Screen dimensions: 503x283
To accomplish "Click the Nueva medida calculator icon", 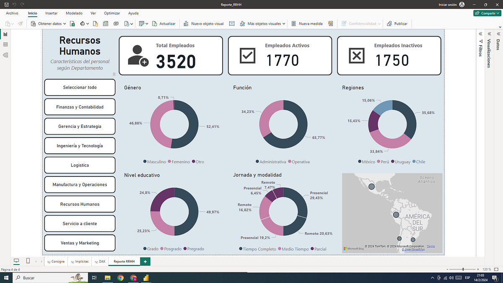I will (294, 24).
